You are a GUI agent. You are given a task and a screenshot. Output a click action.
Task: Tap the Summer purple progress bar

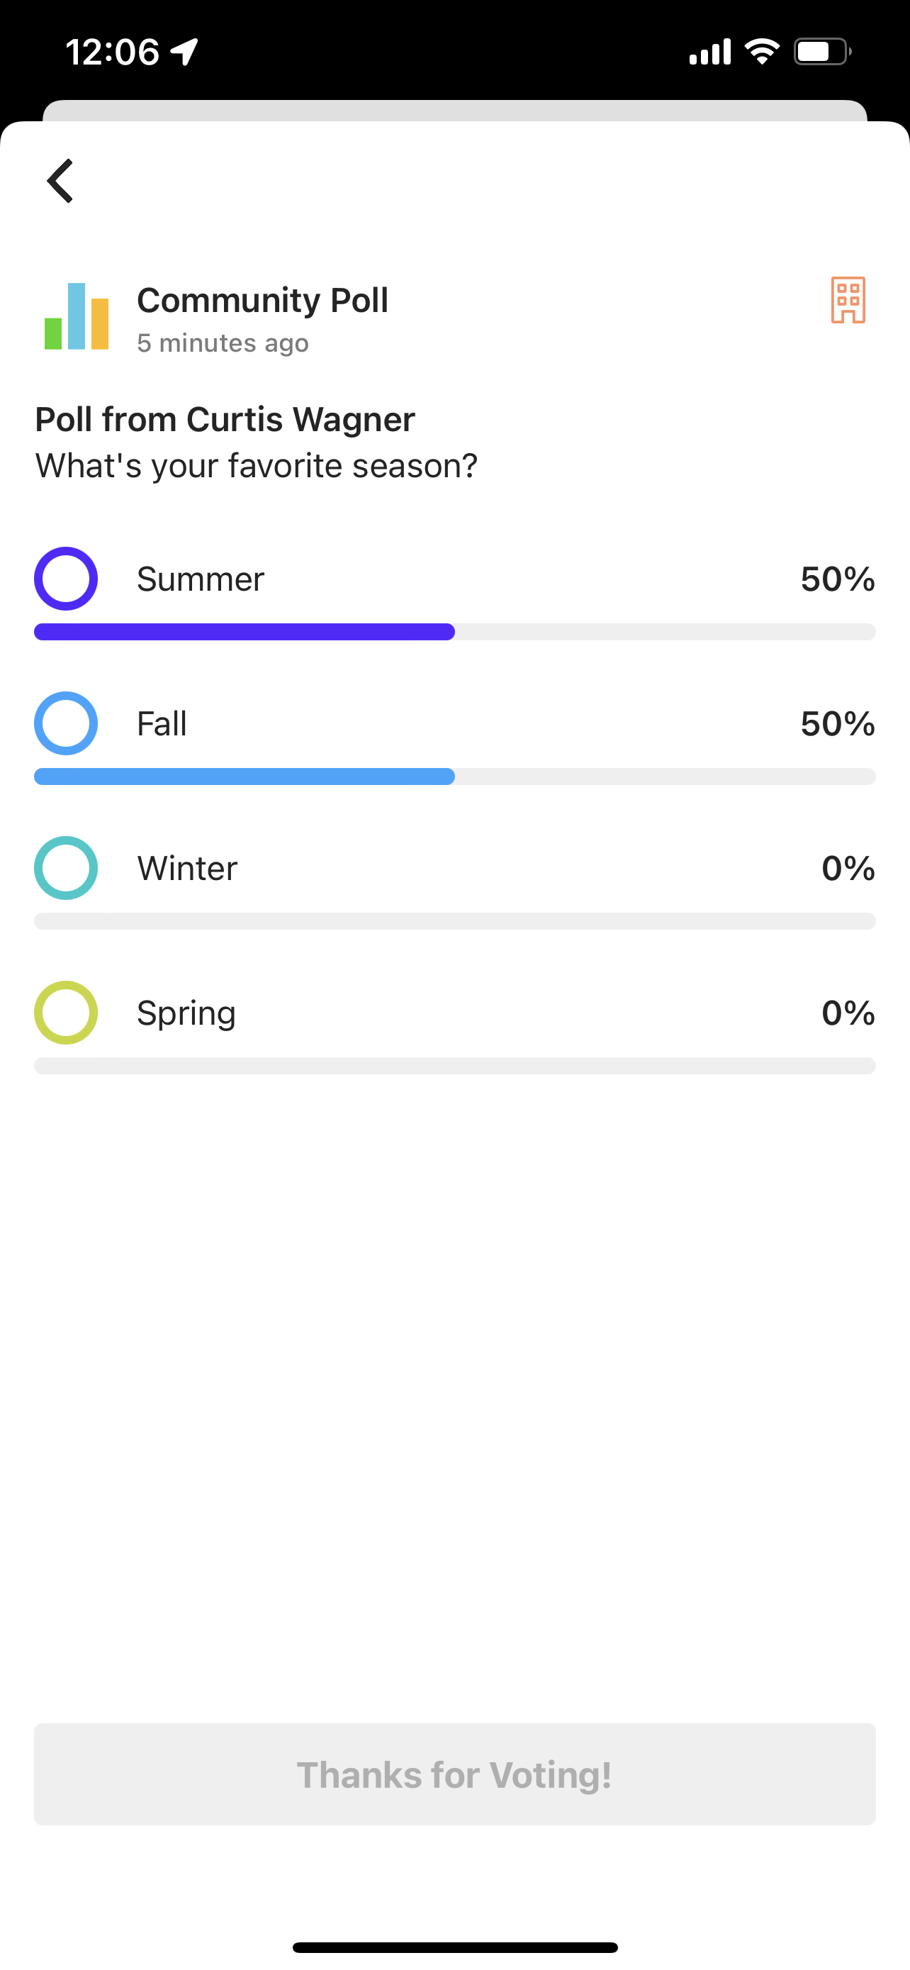pos(245,632)
